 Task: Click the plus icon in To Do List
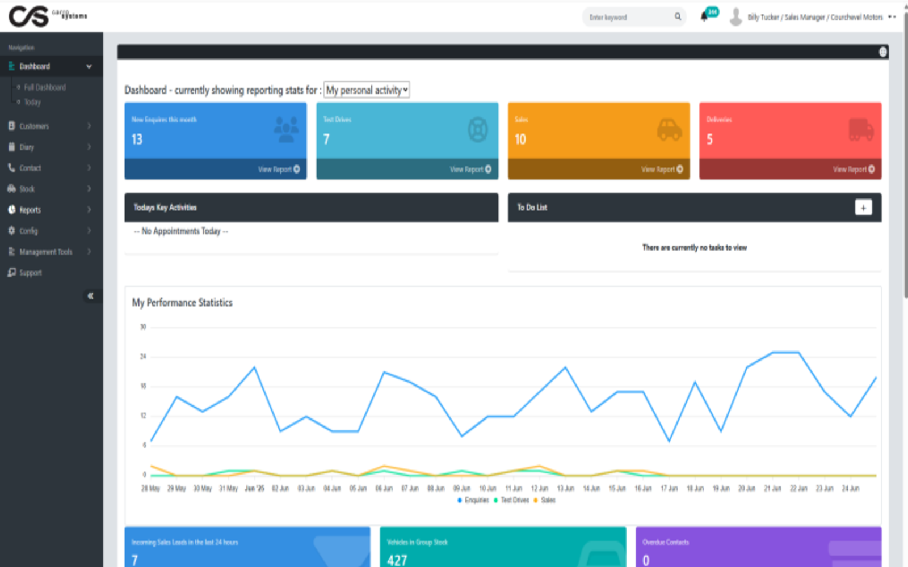coord(863,208)
